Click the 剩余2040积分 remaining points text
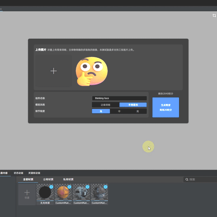This screenshot has width=217, height=217. tap(165, 94)
